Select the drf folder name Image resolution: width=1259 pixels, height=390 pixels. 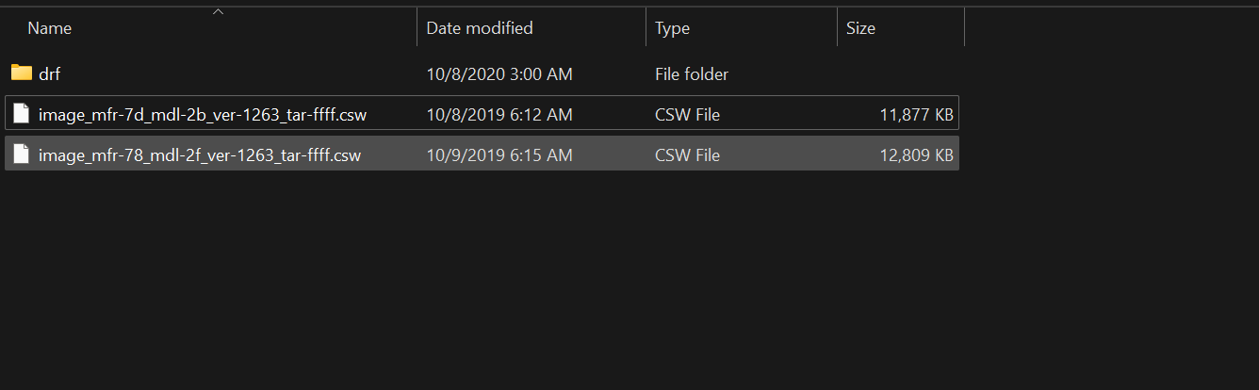pyautogui.click(x=50, y=74)
